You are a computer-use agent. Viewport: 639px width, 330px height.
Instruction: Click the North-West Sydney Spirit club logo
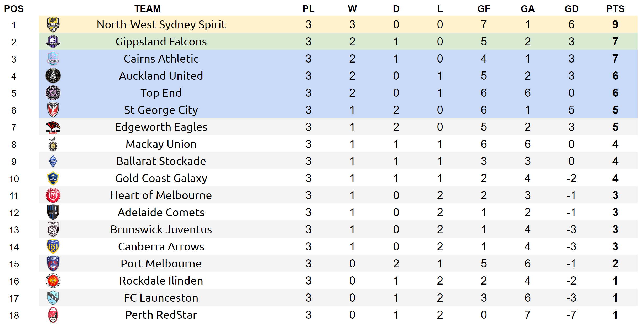tap(53, 24)
